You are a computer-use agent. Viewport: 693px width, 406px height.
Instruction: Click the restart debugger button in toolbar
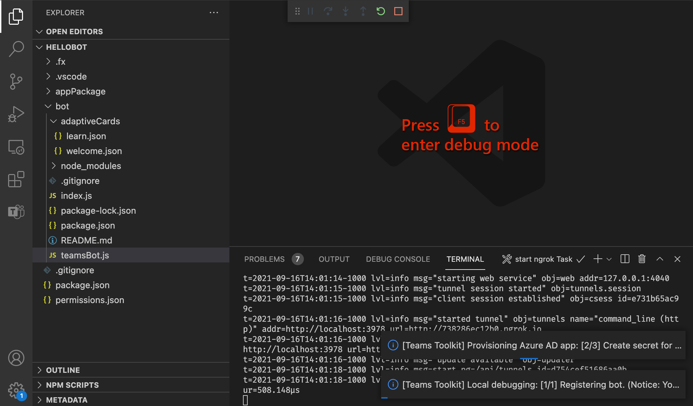[381, 10]
